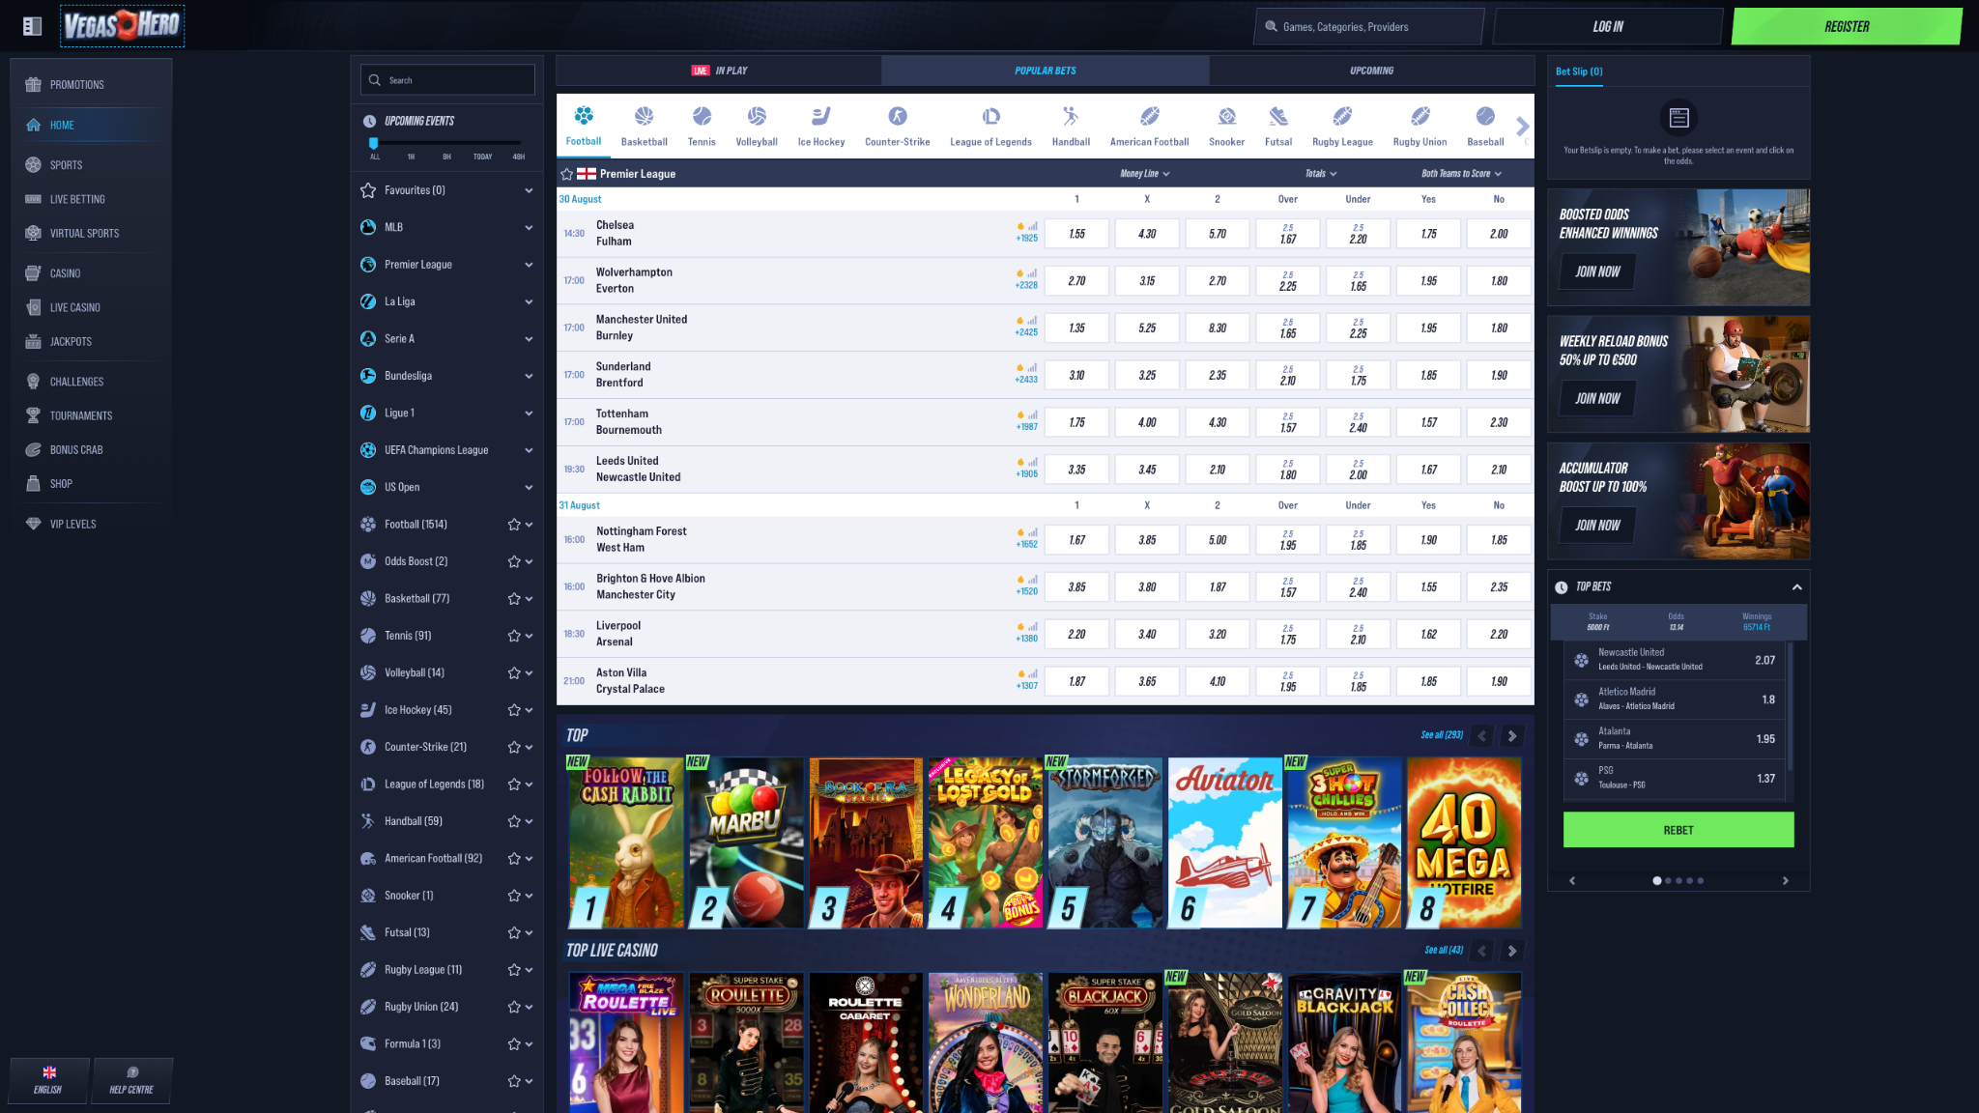Toggle favourite star for Snooker (1)
Image resolution: width=1979 pixels, height=1113 pixels.
coord(514,896)
